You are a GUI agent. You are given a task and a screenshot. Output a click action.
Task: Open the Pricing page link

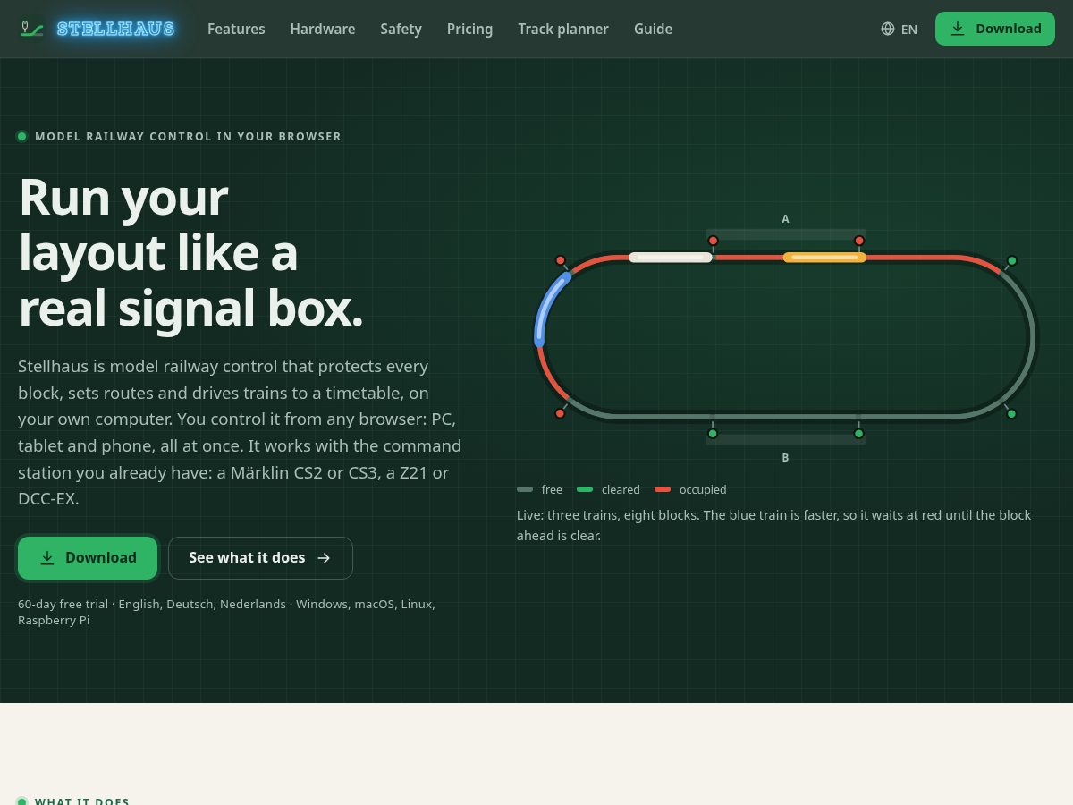(469, 29)
